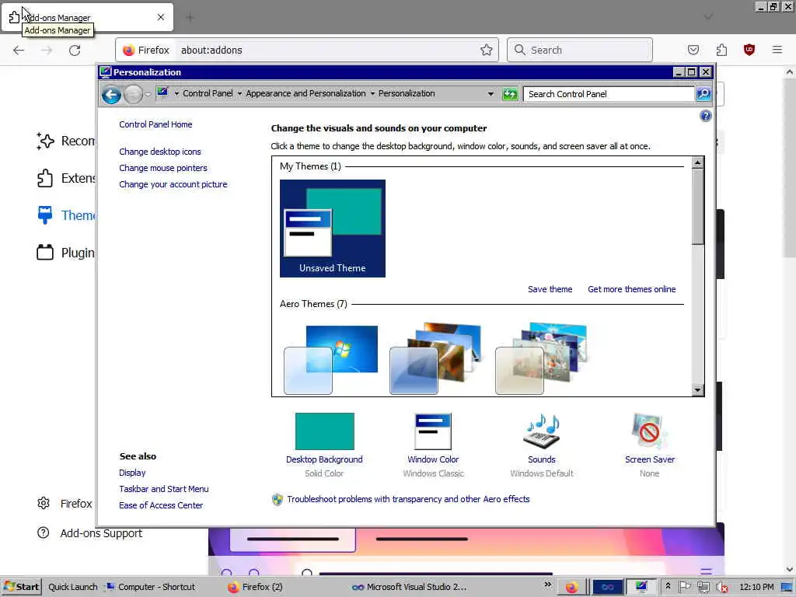Expand the Control Panel breadcrumb arrow

[176, 93]
